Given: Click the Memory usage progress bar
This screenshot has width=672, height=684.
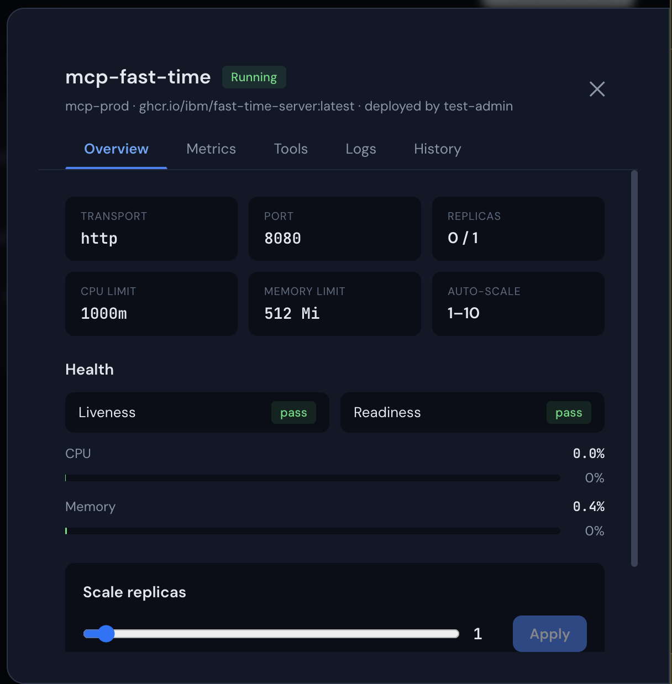Looking at the screenshot, I should tap(312, 531).
